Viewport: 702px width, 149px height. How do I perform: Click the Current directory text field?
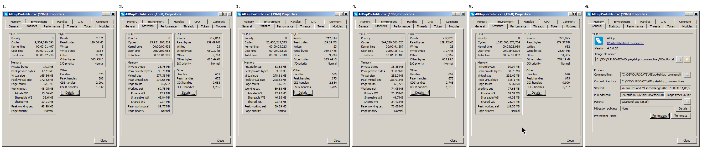tap(655, 81)
